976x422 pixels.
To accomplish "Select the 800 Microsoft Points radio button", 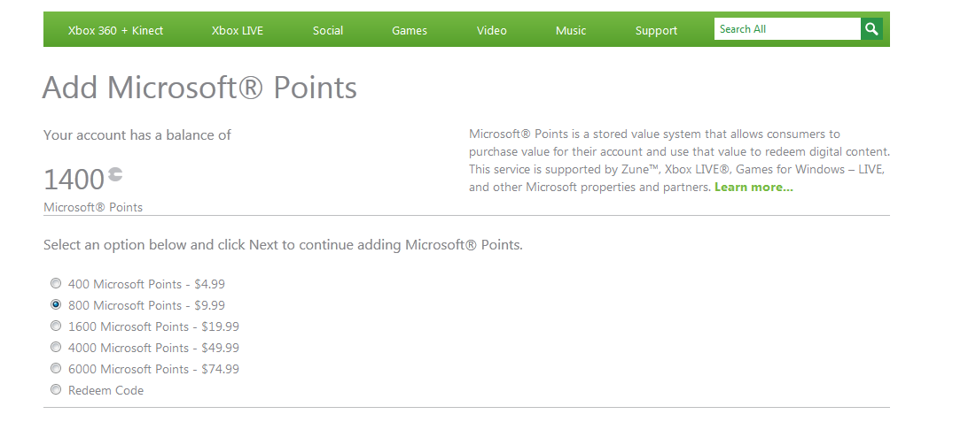I will (x=56, y=305).
